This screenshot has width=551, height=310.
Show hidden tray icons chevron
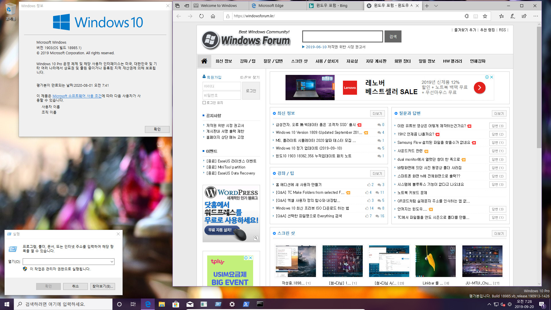(489, 304)
